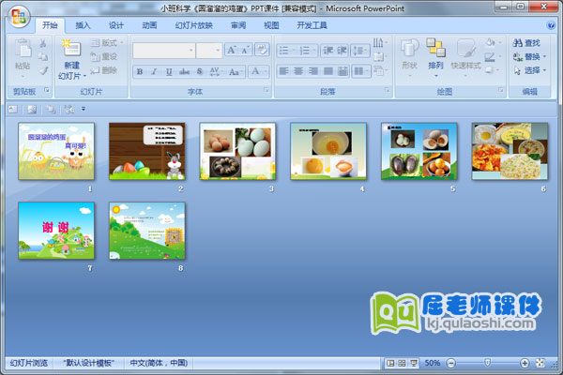Click the Layout button

pos(107,43)
